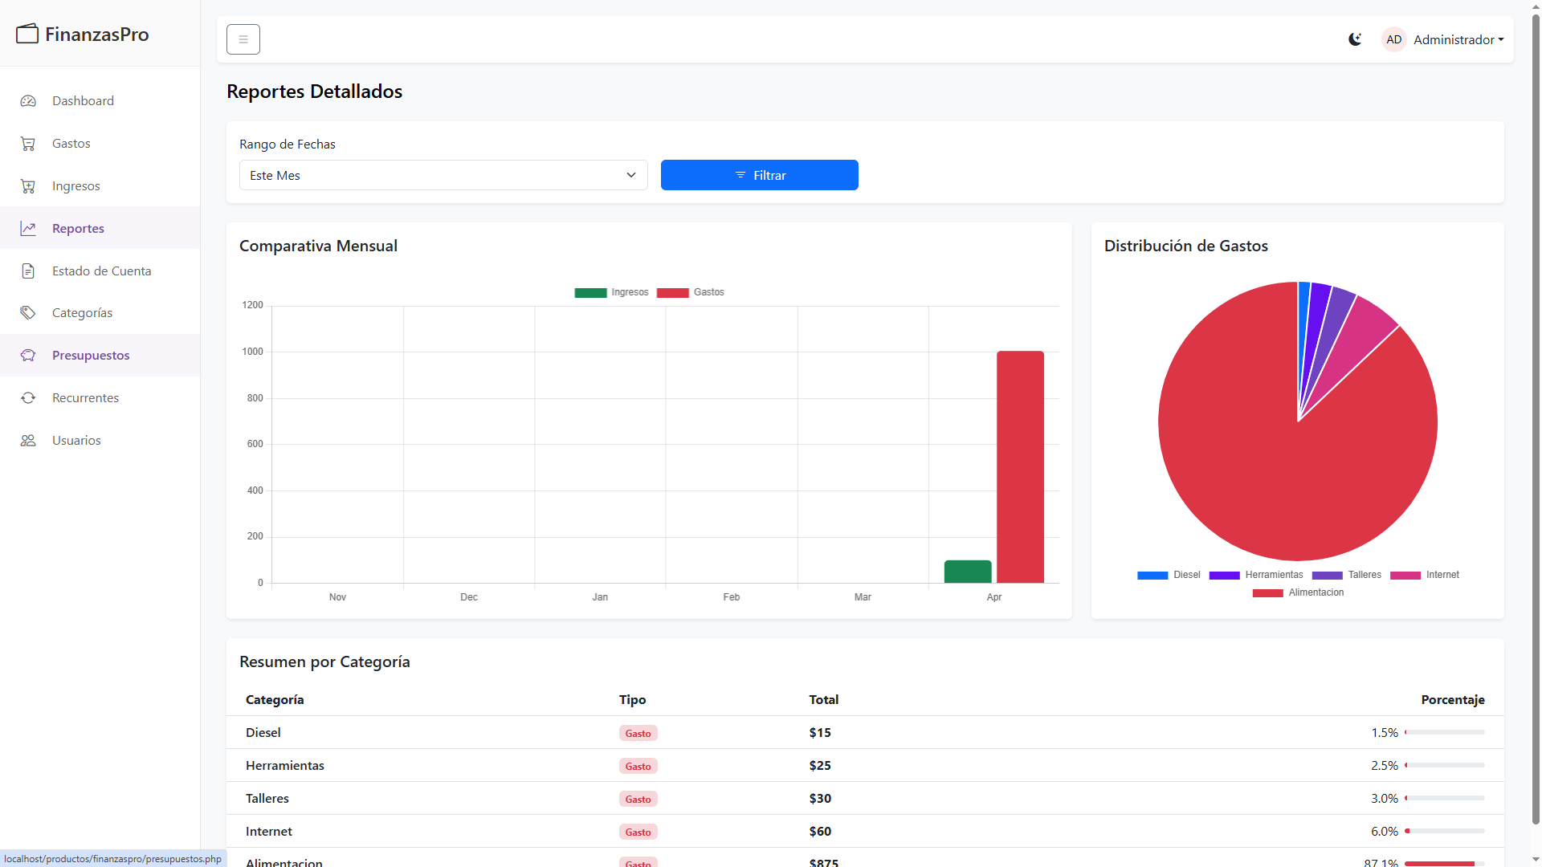This screenshot has width=1542, height=867.
Task: Click the Presupuestos piggy bank icon
Action: click(x=28, y=356)
